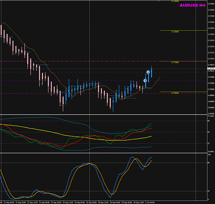Click the 32 level on middle indicator scale

point(209,143)
